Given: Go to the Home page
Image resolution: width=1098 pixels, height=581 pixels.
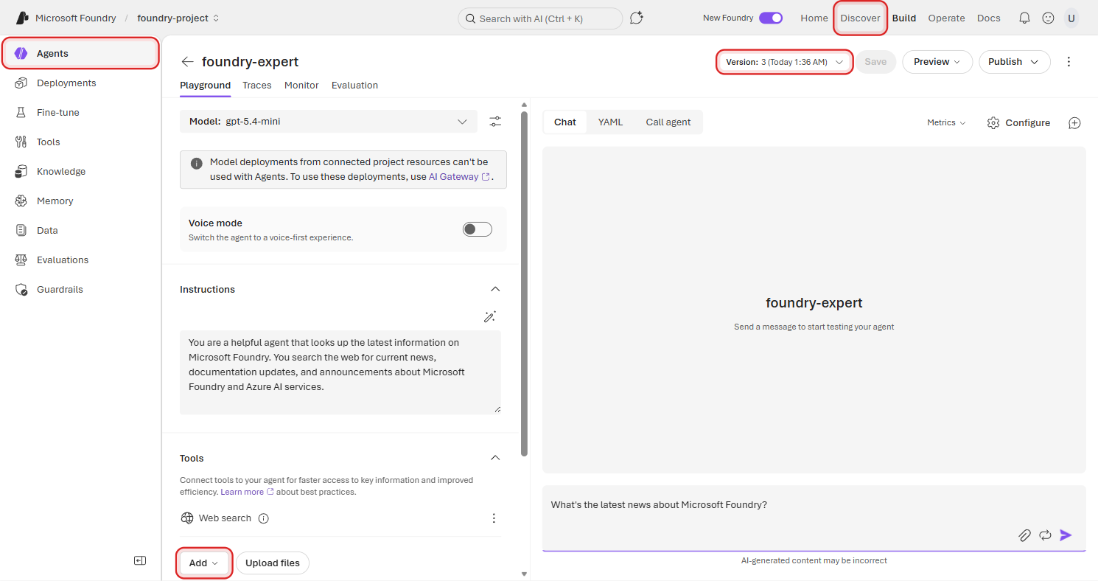Looking at the screenshot, I should [814, 18].
